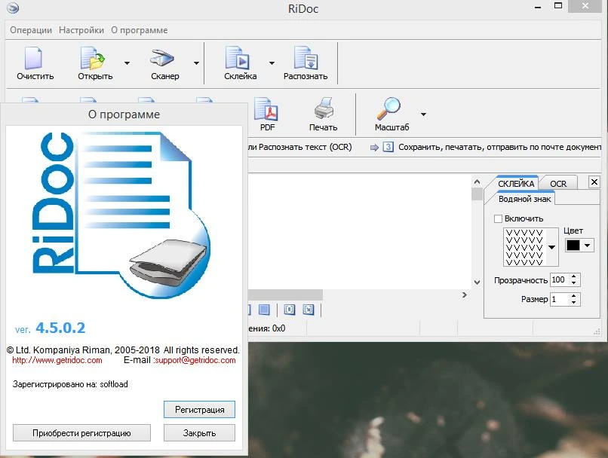Click the fit-to-frame bracket icon

pos(289,310)
